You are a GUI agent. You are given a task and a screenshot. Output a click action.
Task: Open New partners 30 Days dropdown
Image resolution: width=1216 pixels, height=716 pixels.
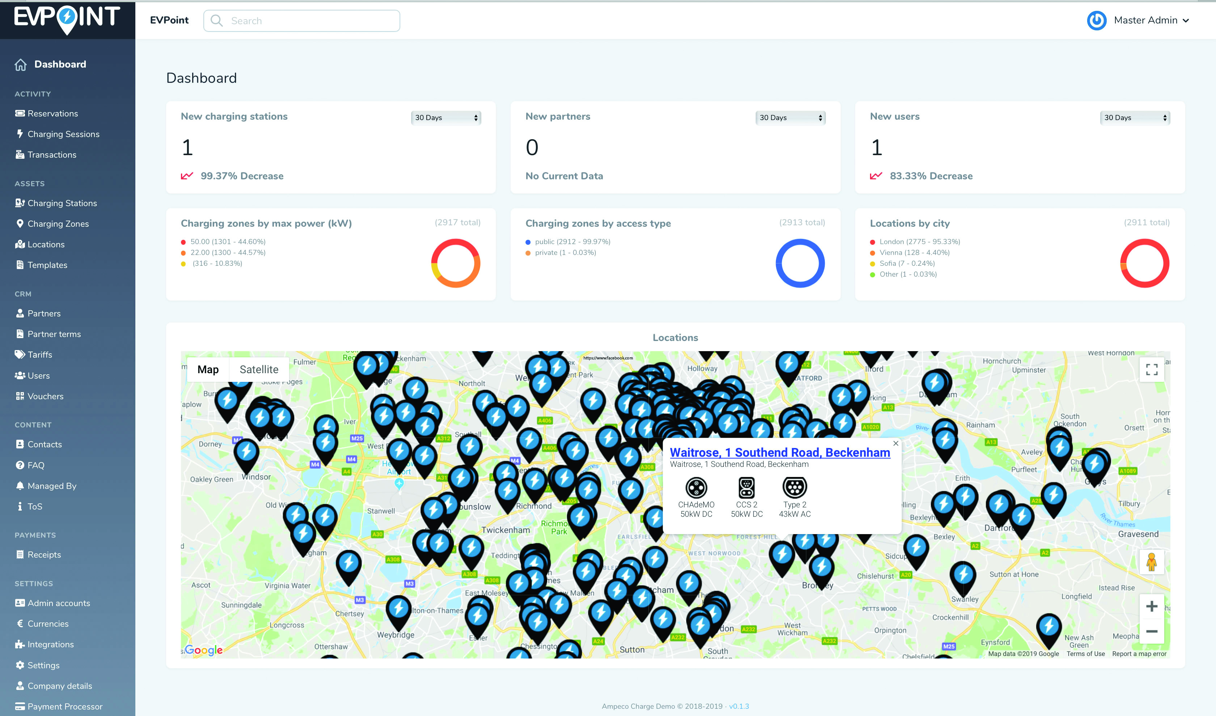click(x=790, y=118)
